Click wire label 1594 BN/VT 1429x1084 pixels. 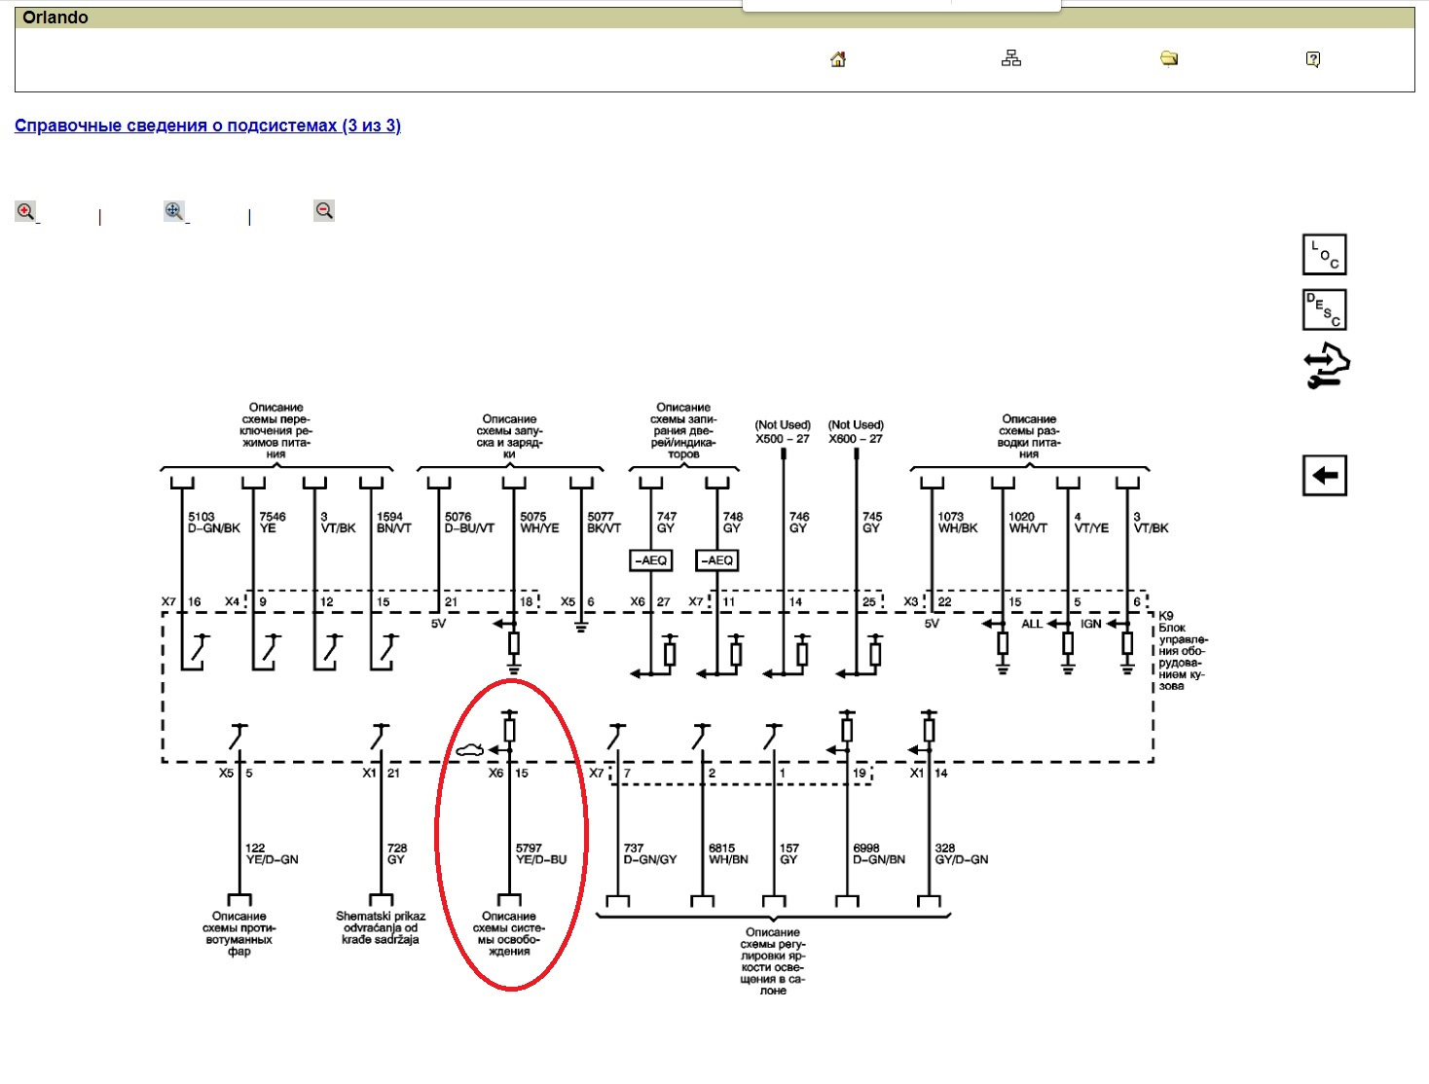394,523
